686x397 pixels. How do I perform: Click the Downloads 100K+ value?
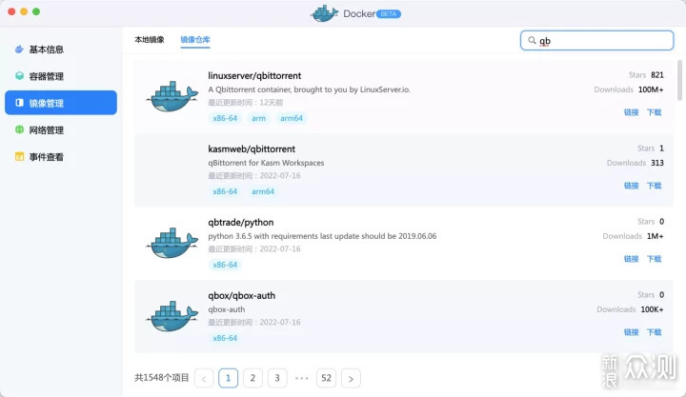(652, 309)
